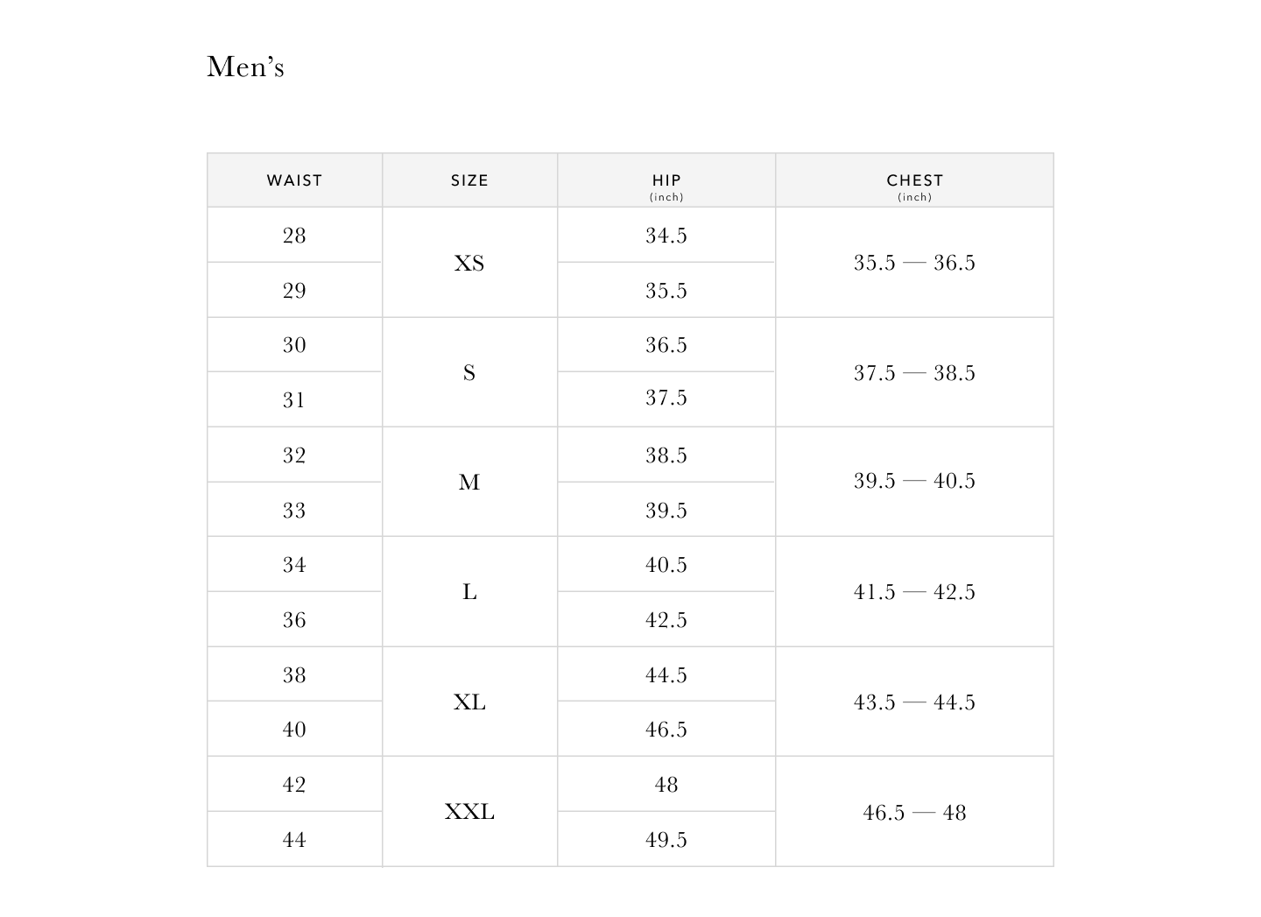Click the SIZE column header
Image resolution: width=1261 pixels, height=917 pixels.
469,180
